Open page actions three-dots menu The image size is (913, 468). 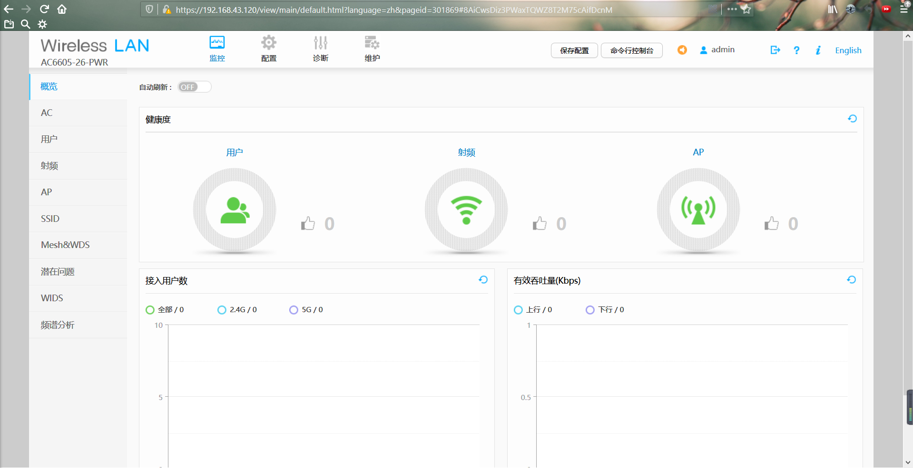pos(732,9)
